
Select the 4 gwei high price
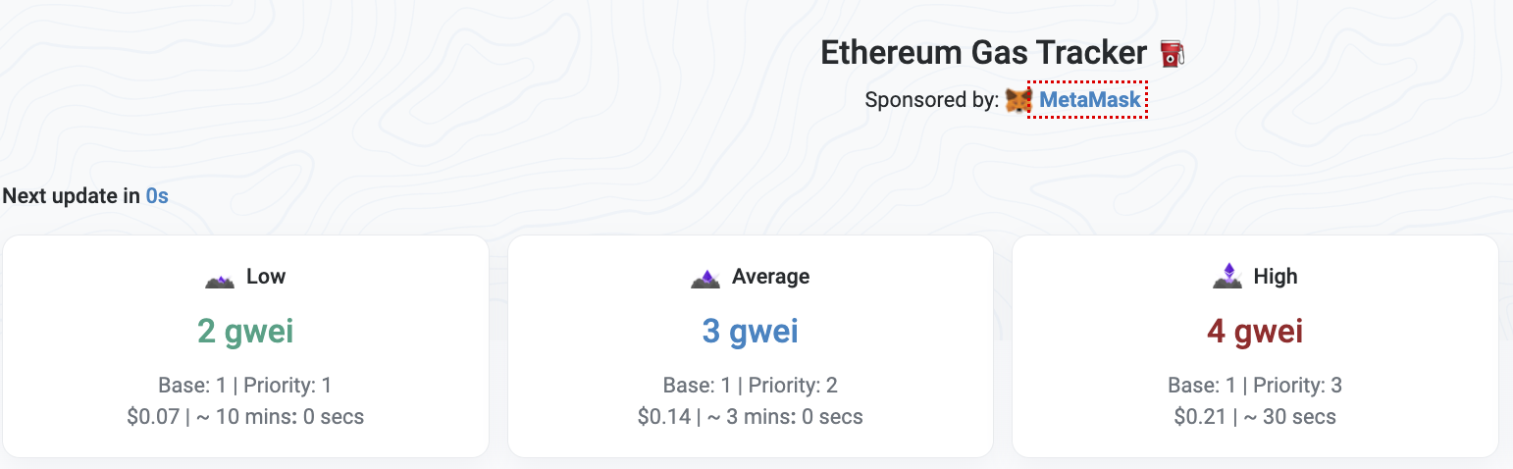coord(1255,332)
